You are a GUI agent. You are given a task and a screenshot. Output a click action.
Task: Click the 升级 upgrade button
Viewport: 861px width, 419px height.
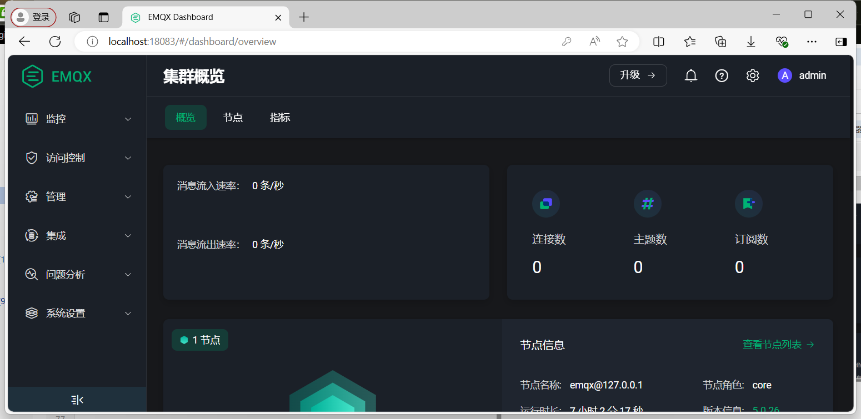638,75
